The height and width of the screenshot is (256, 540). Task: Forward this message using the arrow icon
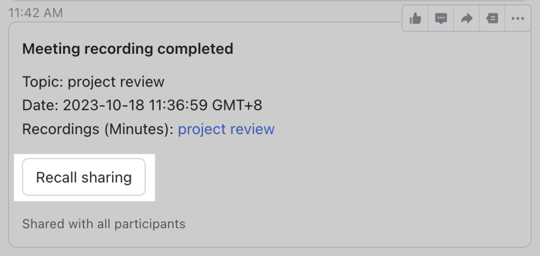[x=467, y=18]
